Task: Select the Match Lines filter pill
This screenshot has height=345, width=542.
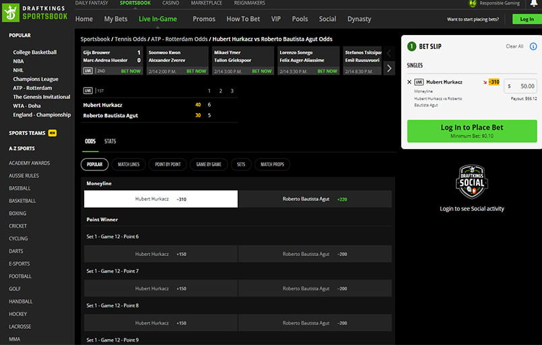Action: pos(129,164)
